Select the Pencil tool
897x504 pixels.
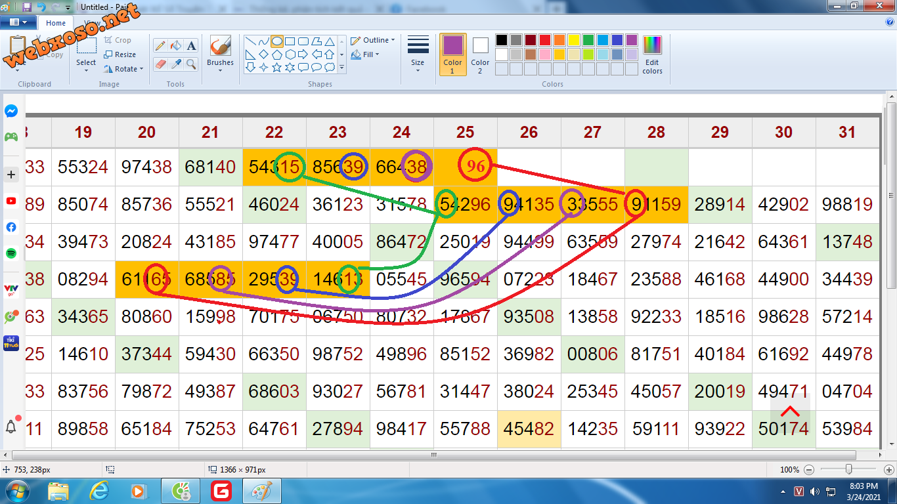[x=160, y=46]
